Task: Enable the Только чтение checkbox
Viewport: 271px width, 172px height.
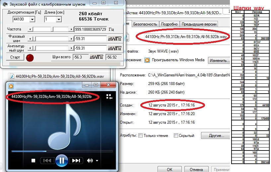Action: [140, 136]
